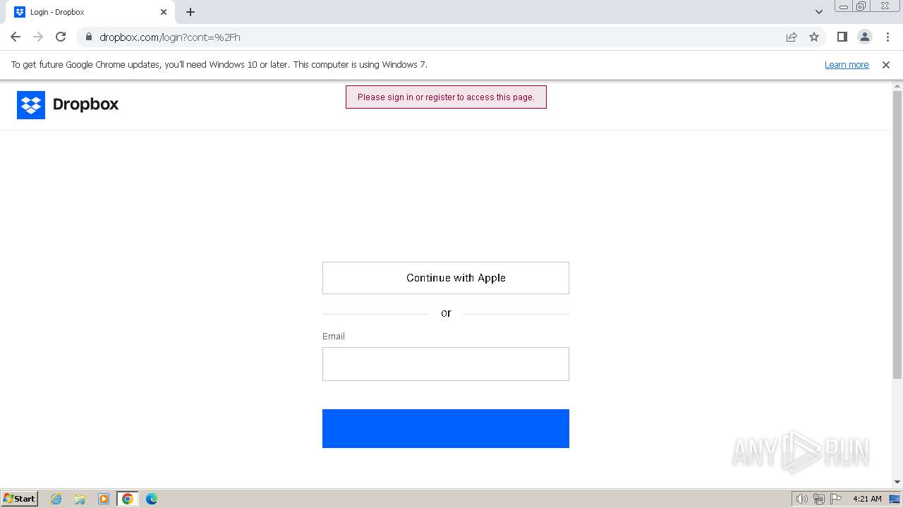Open a new tab with plus button
903x508 pixels.
pos(190,12)
